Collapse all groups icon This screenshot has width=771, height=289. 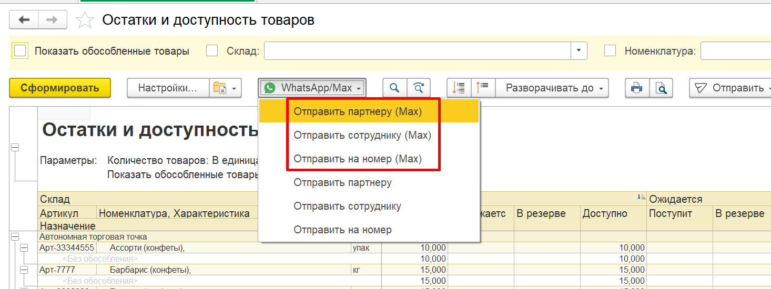(459, 88)
